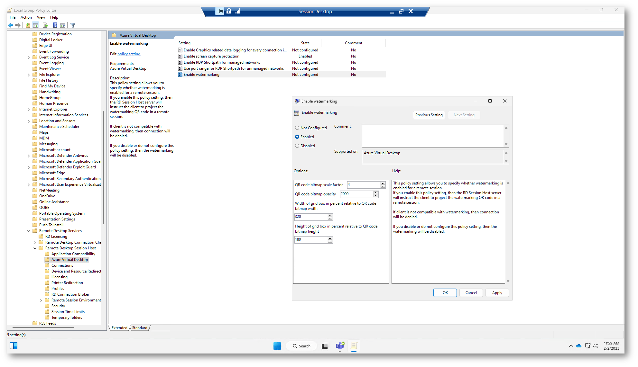Screen dimensions: 638x367
Task: Expand the File Explorer tree node
Action: pyautogui.click(x=29, y=75)
